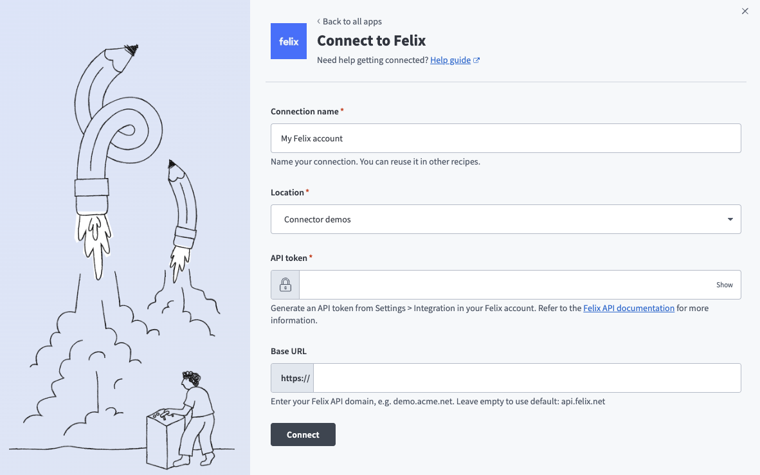The height and width of the screenshot is (475, 760).
Task: Click the lock icon in API token field
Action: (x=285, y=285)
